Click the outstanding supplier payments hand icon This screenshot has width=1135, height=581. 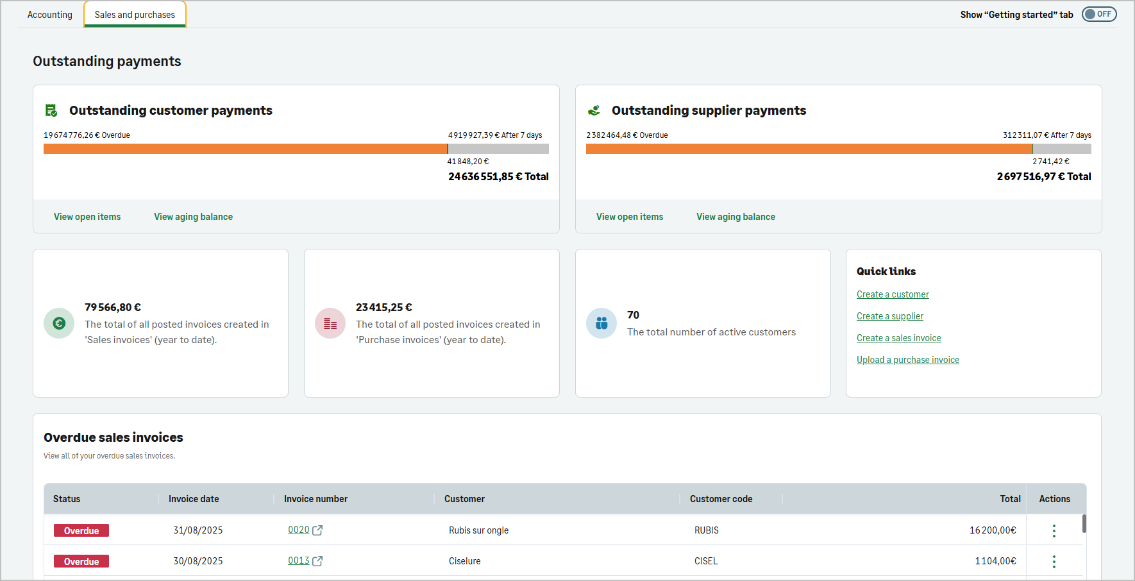(594, 110)
